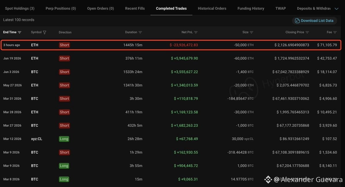Select the Completed Trades tab
The height and width of the screenshot is (187, 345).
[171, 8]
